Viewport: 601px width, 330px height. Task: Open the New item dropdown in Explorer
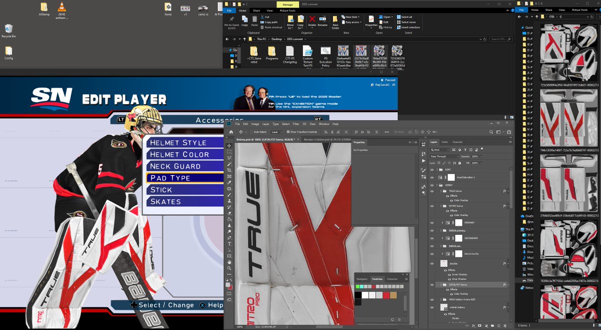[x=350, y=17]
